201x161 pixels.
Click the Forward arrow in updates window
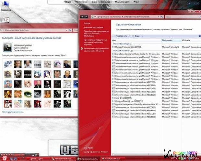[86, 16]
